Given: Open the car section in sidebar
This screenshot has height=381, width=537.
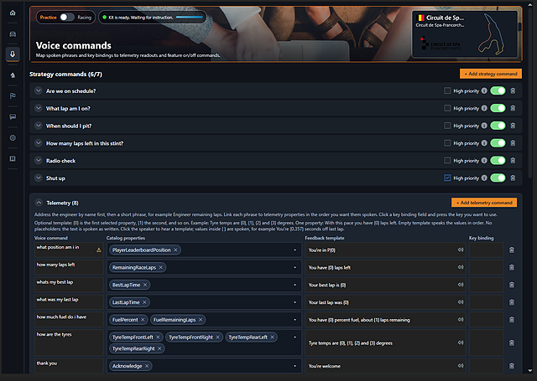Looking at the screenshot, I should (x=13, y=33).
